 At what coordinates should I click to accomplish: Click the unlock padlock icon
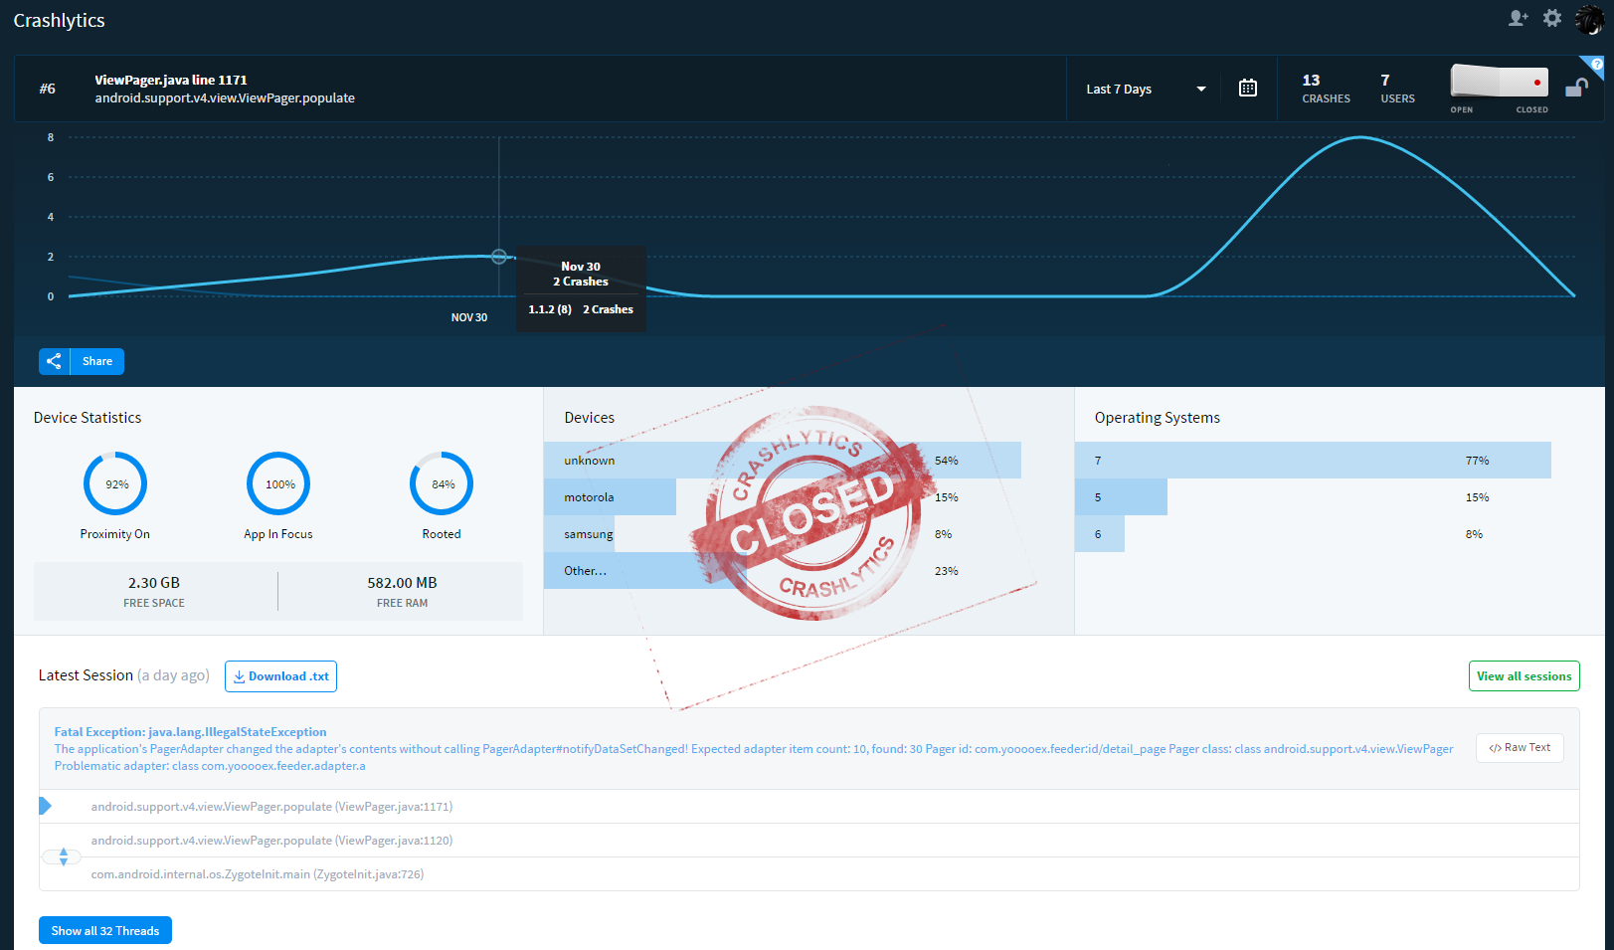click(1576, 88)
